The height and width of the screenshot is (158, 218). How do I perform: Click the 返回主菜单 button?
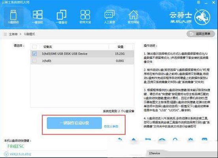point(201,34)
